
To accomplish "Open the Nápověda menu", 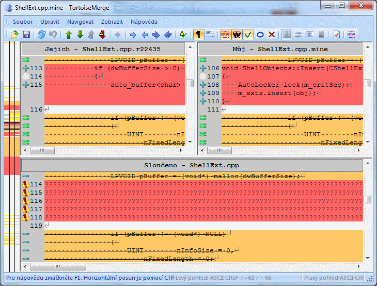I will pos(144,22).
